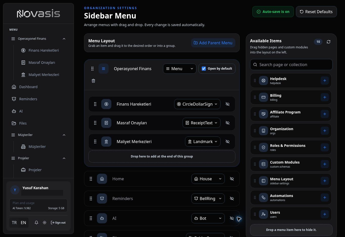The image size is (345, 237).
Task: Add Helpdesk with its plus icon
Action: click(x=324, y=81)
